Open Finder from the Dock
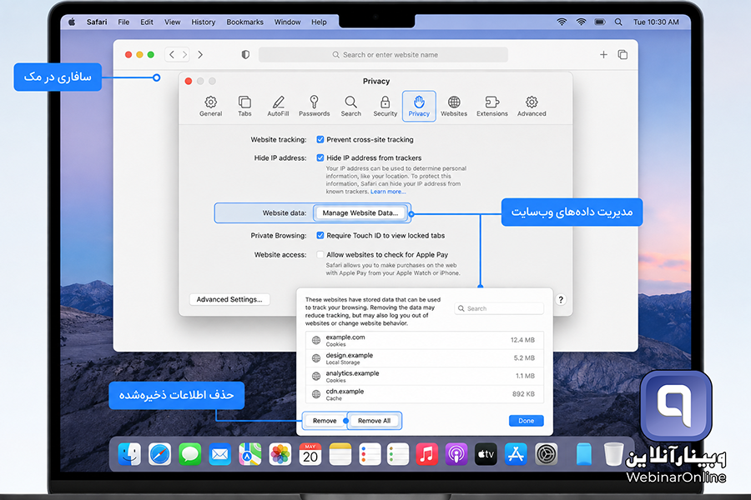This screenshot has width=751, height=500. coord(129,454)
